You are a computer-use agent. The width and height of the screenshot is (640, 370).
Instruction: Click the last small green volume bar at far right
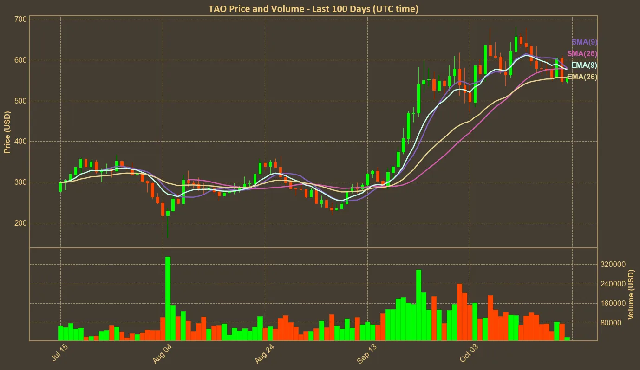click(x=567, y=339)
